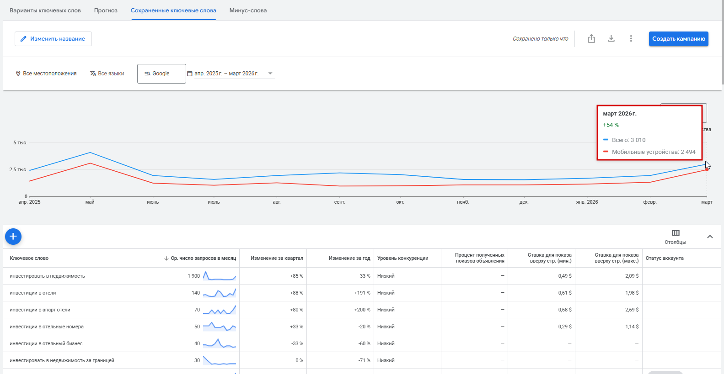The width and height of the screenshot is (724, 374).
Task: Collapse the table with the chevron up
Action: pyautogui.click(x=710, y=237)
